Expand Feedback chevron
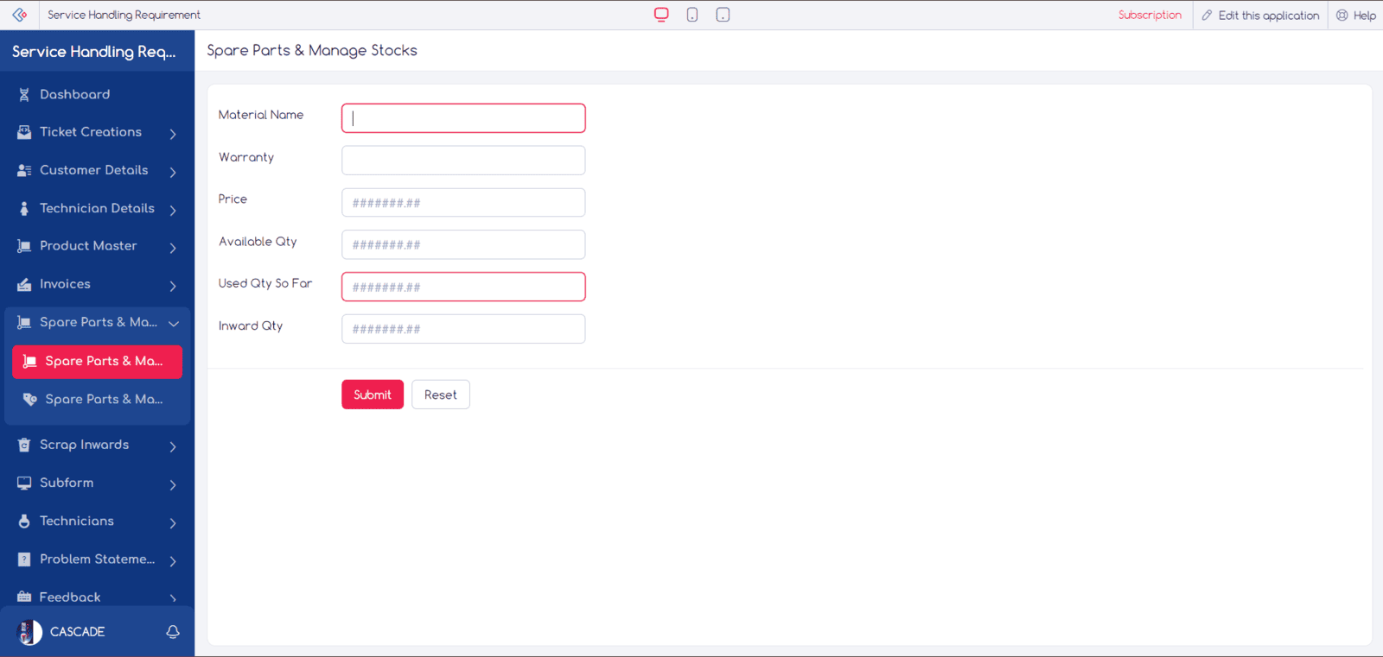 pyautogui.click(x=173, y=598)
